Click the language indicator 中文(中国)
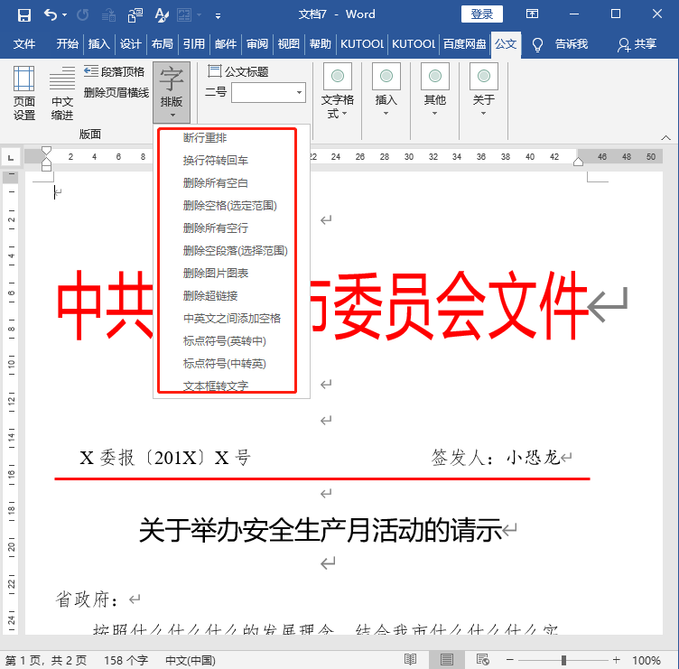Screen dimensions: 679x669 [191, 660]
